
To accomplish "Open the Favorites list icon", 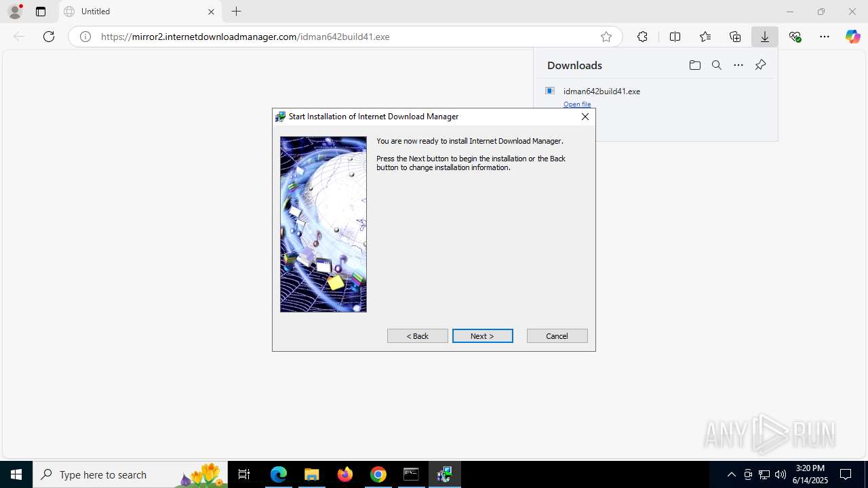I will pyautogui.click(x=705, y=37).
